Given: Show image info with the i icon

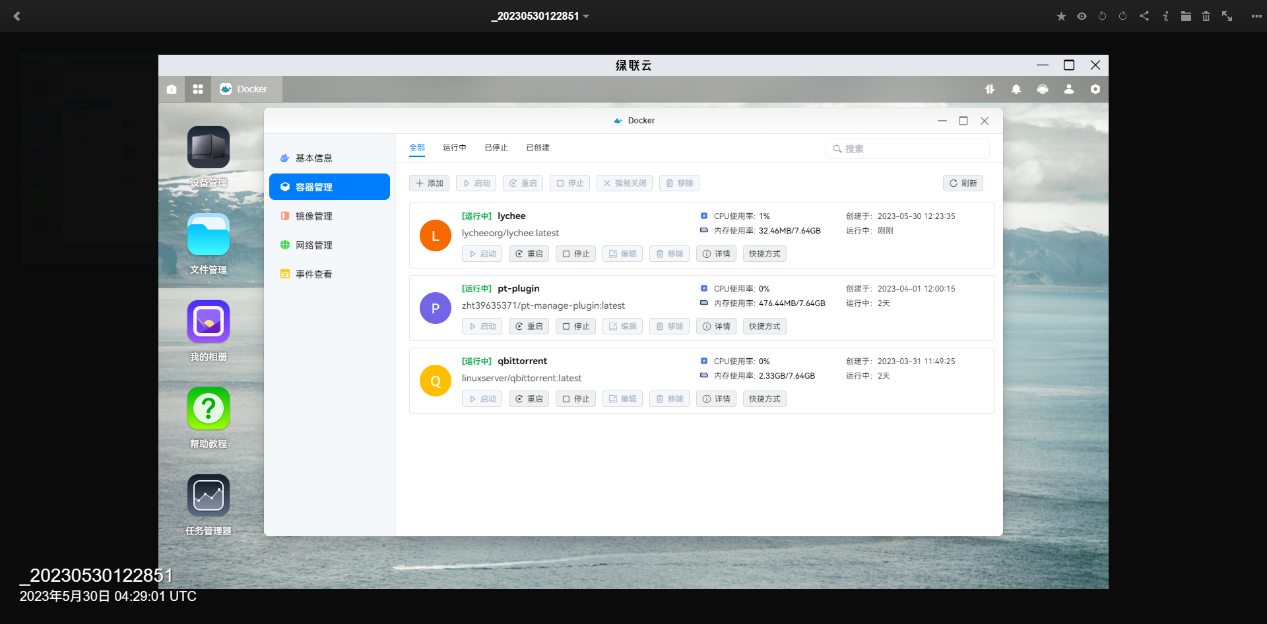Looking at the screenshot, I should pyautogui.click(x=1165, y=16).
